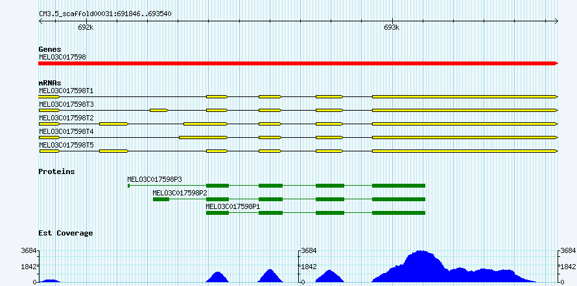Click the Est Coverage track title

[x=65, y=233]
